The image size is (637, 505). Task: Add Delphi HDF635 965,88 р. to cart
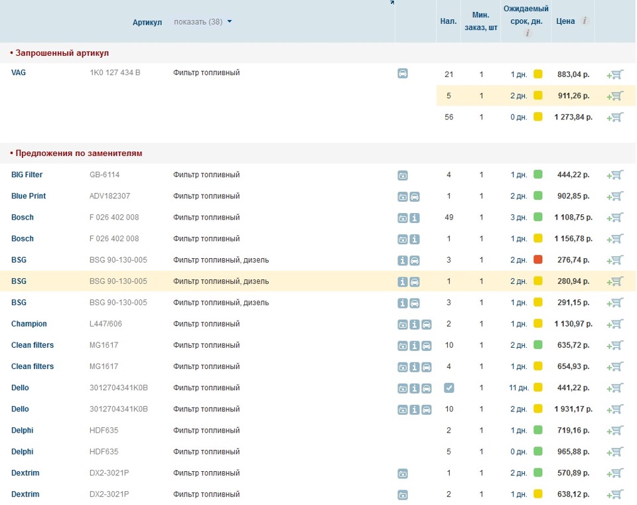coord(615,452)
